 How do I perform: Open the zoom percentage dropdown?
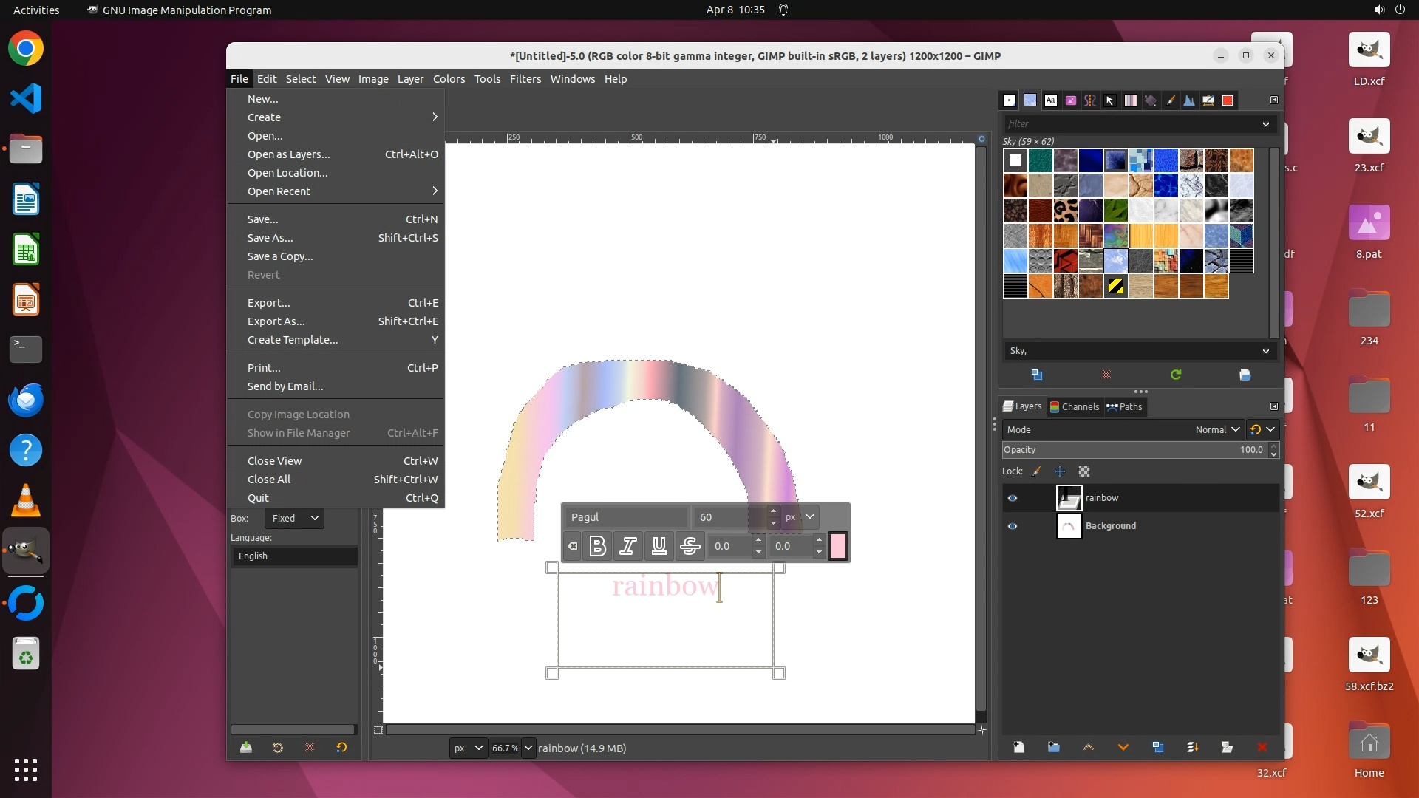pyautogui.click(x=528, y=748)
